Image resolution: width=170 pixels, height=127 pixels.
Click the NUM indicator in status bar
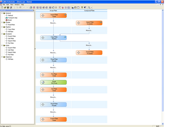pos(158,126)
